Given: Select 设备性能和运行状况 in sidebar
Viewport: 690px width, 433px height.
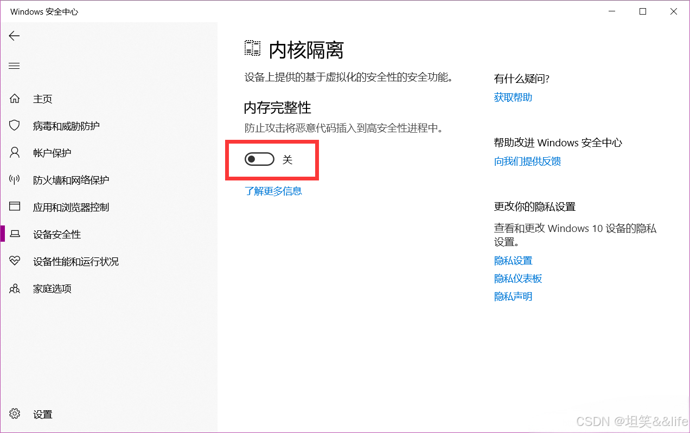Looking at the screenshot, I should coord(108,261).
